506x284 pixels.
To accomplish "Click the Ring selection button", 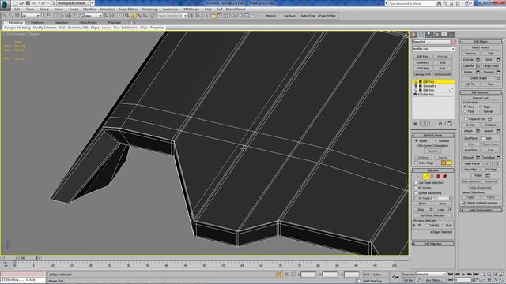I will point(421,210).
